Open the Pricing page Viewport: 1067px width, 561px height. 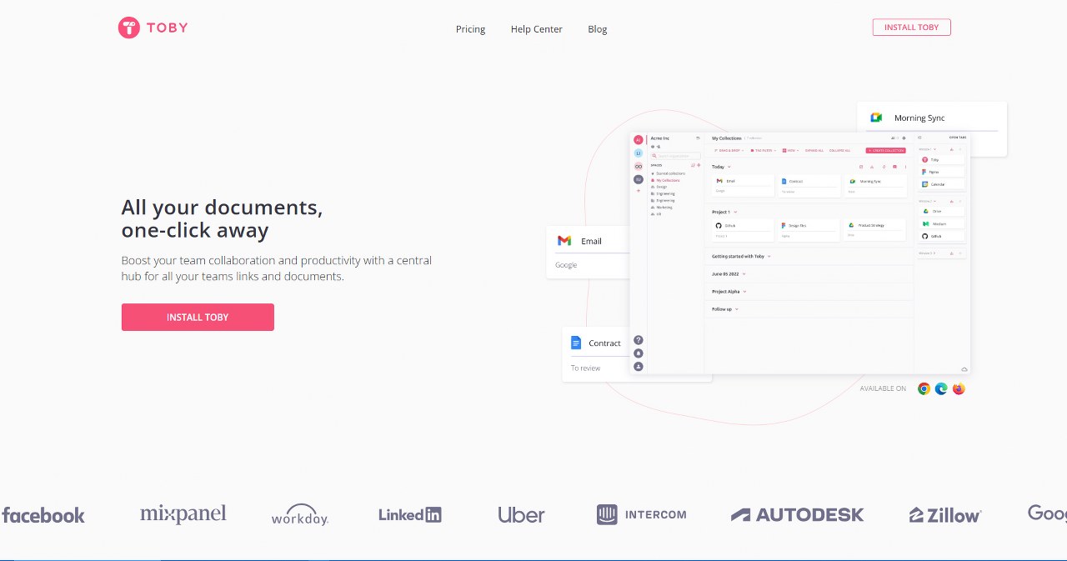click(470, 29)
